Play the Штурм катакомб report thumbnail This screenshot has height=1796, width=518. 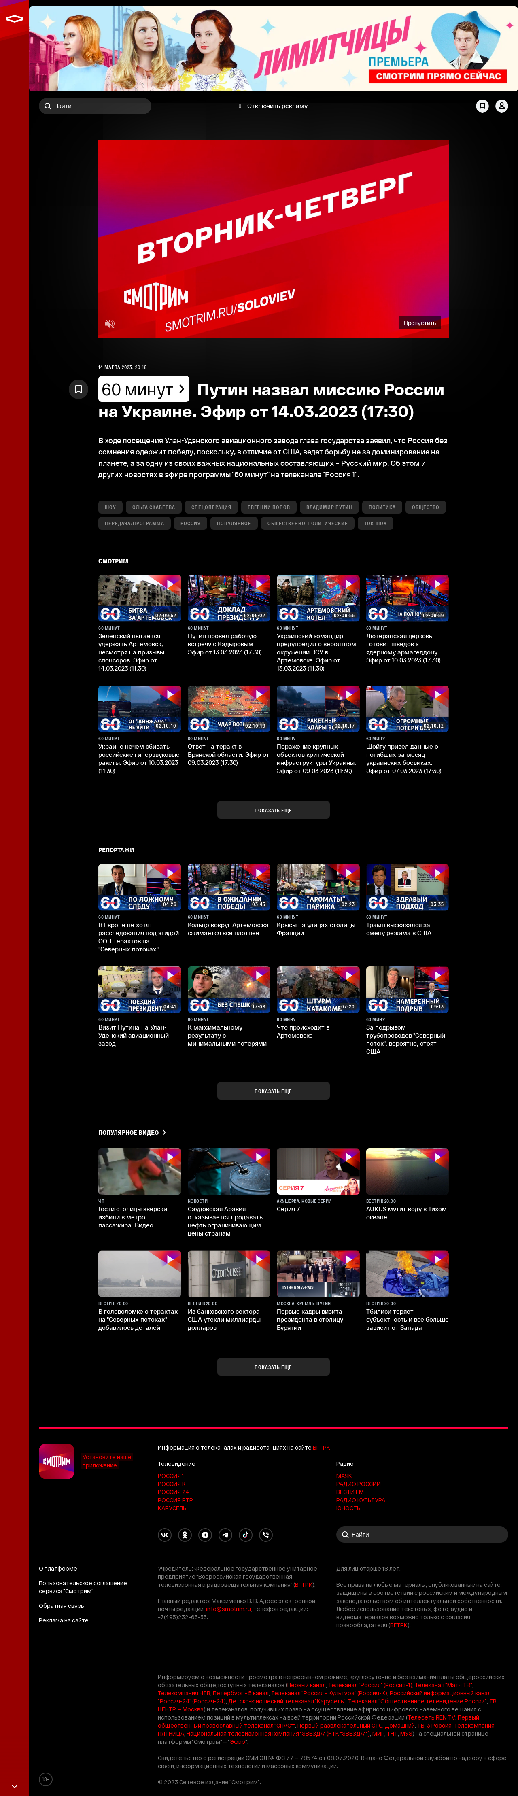(x=318, y=989)
